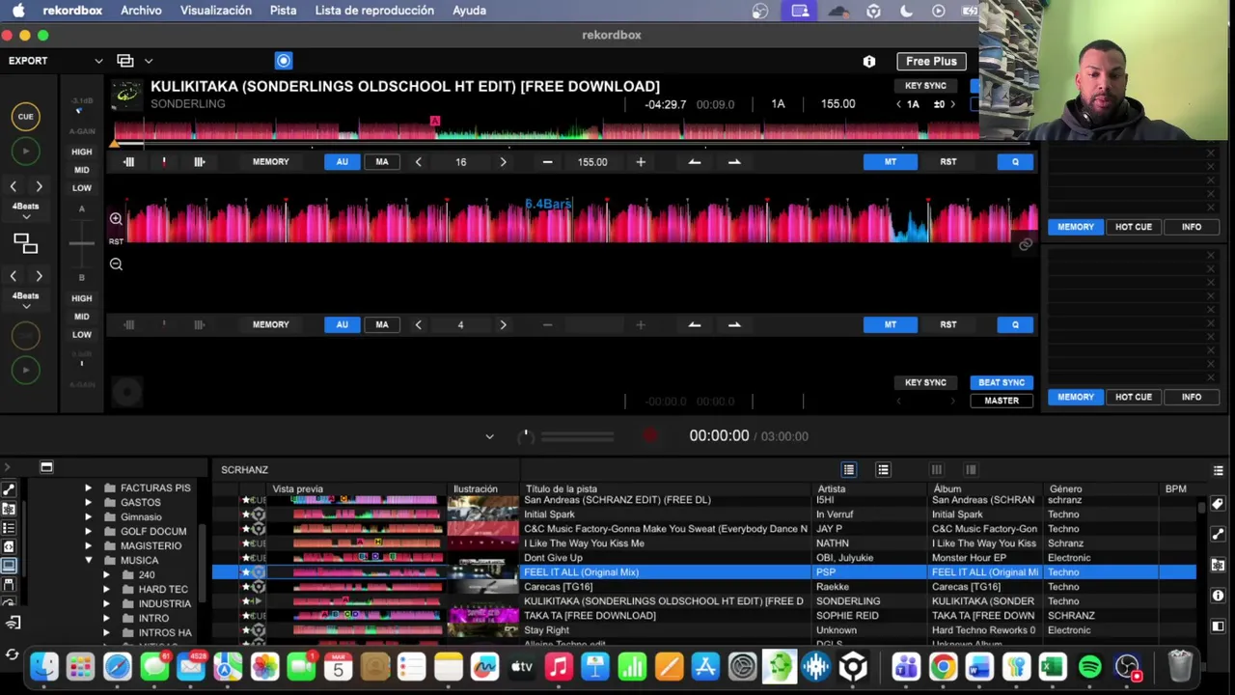Click the waveform RST zoom reset label
This screenshot has height=695, width=1235.
pos(116,241)
